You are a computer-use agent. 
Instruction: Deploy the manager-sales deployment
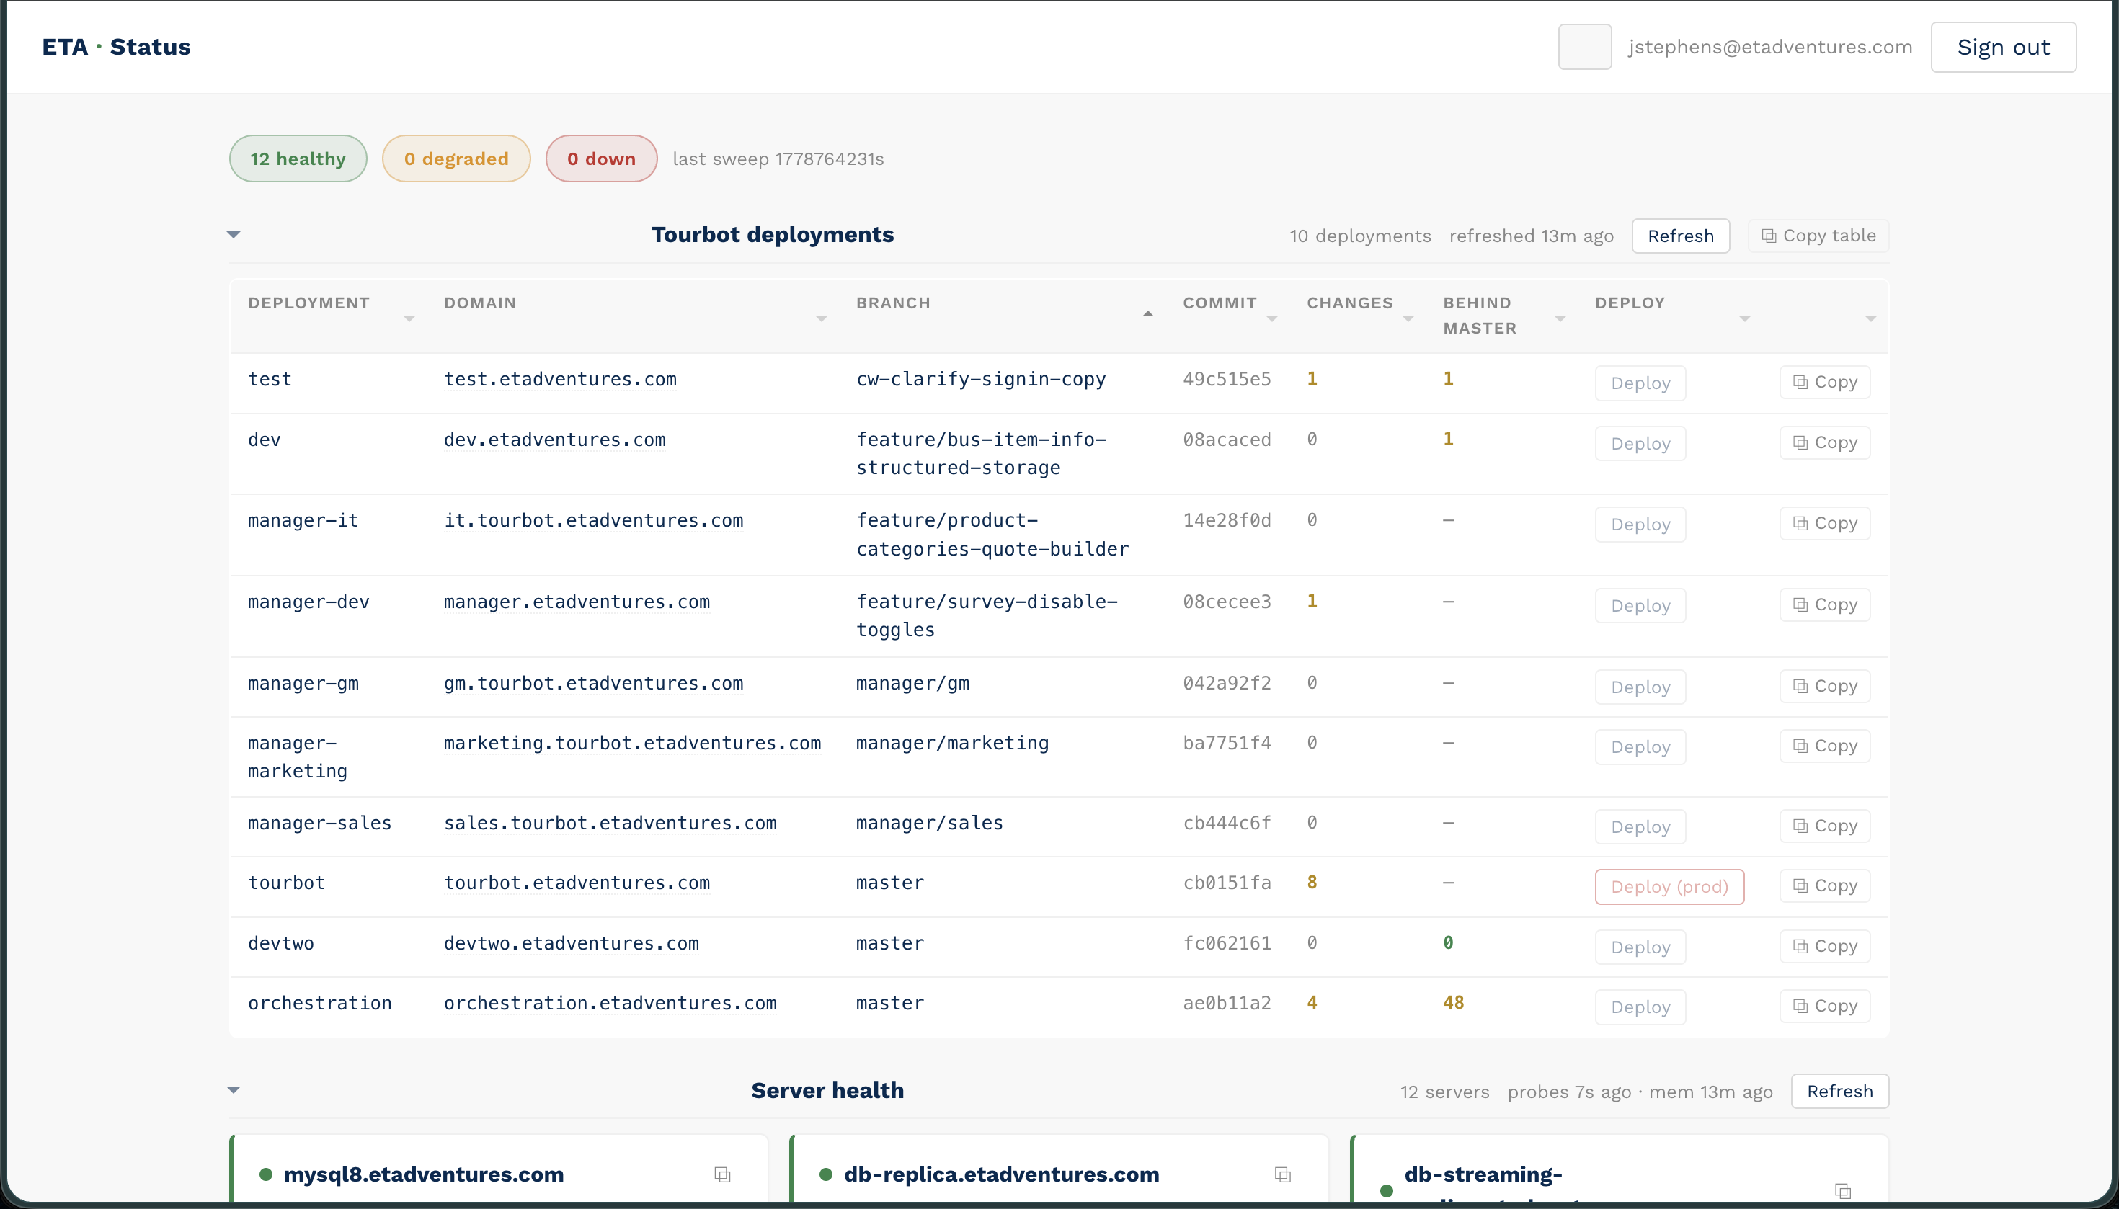tap(1640, 827)
